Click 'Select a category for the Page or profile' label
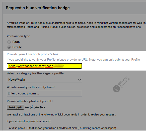 (35, 73)
